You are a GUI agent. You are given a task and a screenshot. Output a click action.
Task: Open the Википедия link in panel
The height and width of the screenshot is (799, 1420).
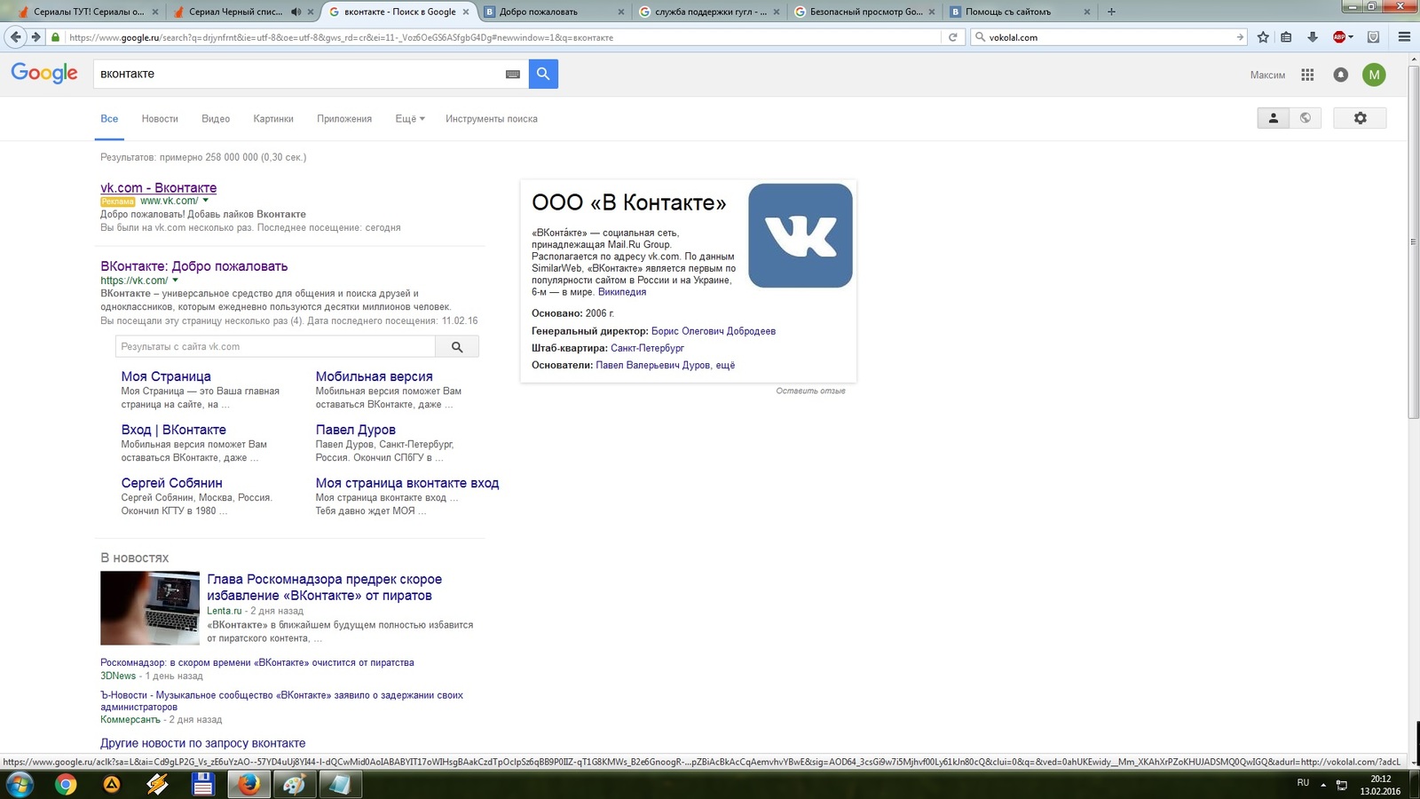point(622,292)
